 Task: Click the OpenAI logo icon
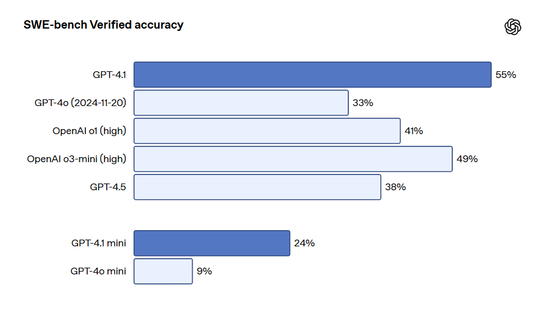pyautogui.click(x=513, y=26)
